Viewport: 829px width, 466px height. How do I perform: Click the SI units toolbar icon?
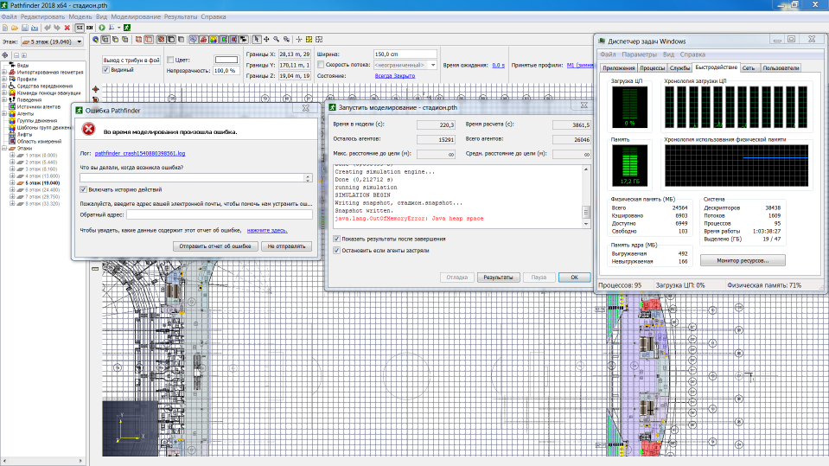79,28
